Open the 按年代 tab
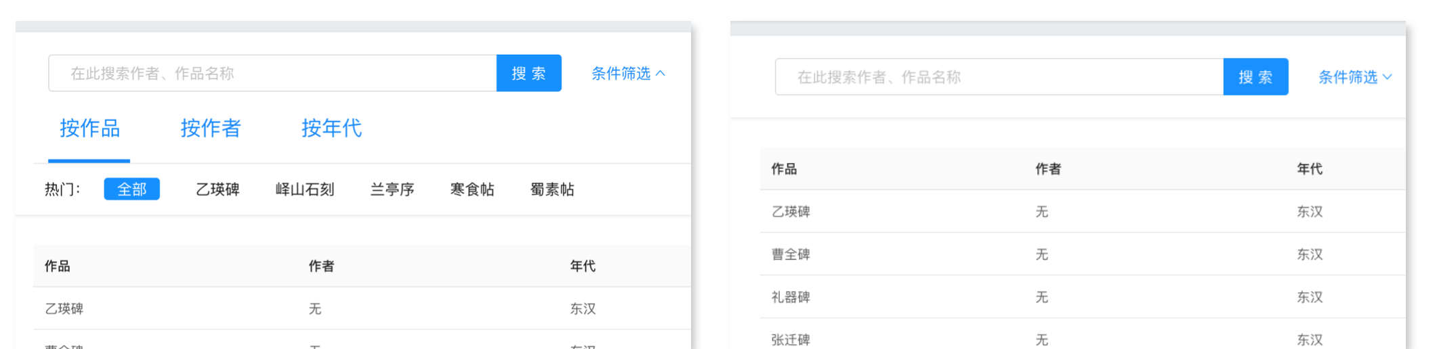Viewport: 1435px width, 349px height. (x=331, y=129)
